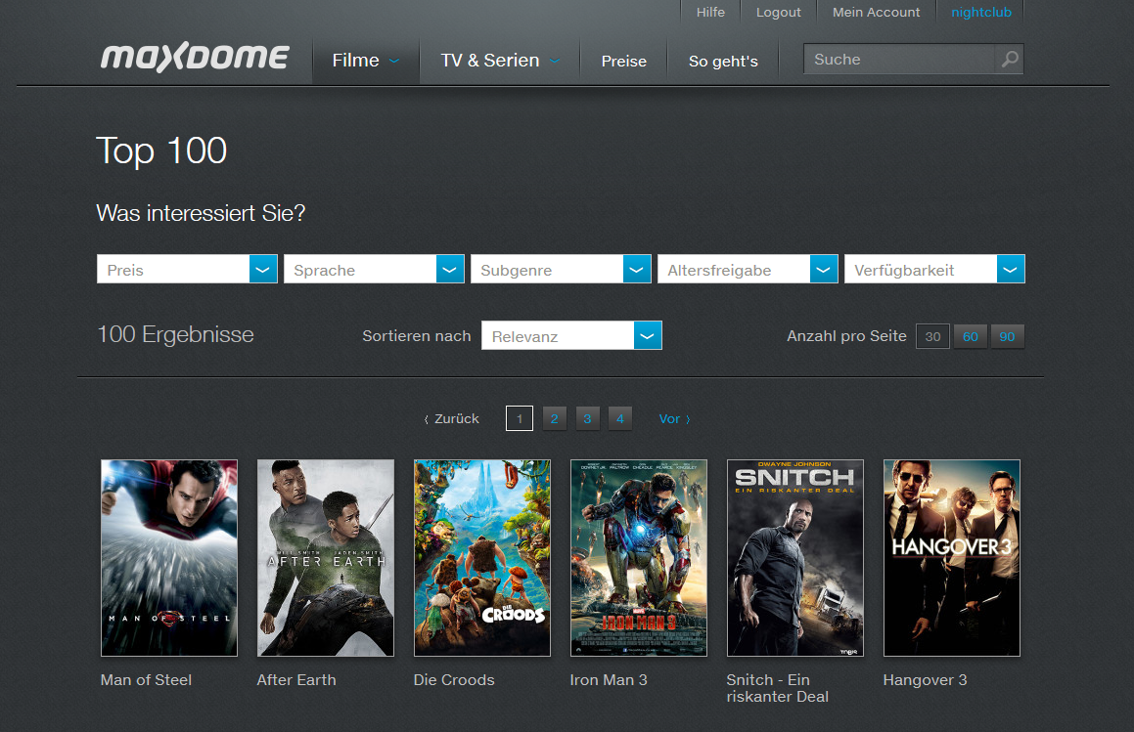Select page 1 in pagination
The image size is (1134, 732).
click(520, 418)
